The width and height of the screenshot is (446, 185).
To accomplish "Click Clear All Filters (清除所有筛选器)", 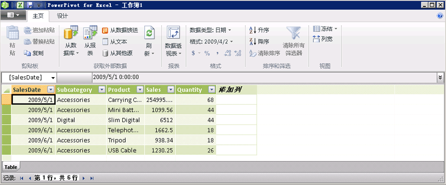I will point(294,41).
